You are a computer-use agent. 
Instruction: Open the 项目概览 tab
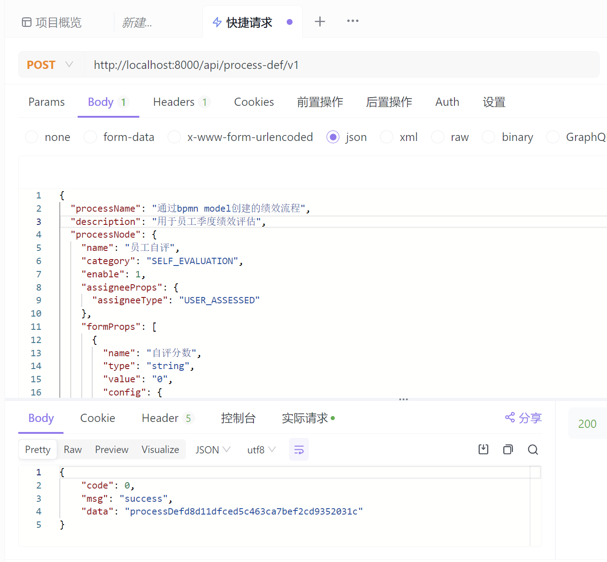pos(52,22)
